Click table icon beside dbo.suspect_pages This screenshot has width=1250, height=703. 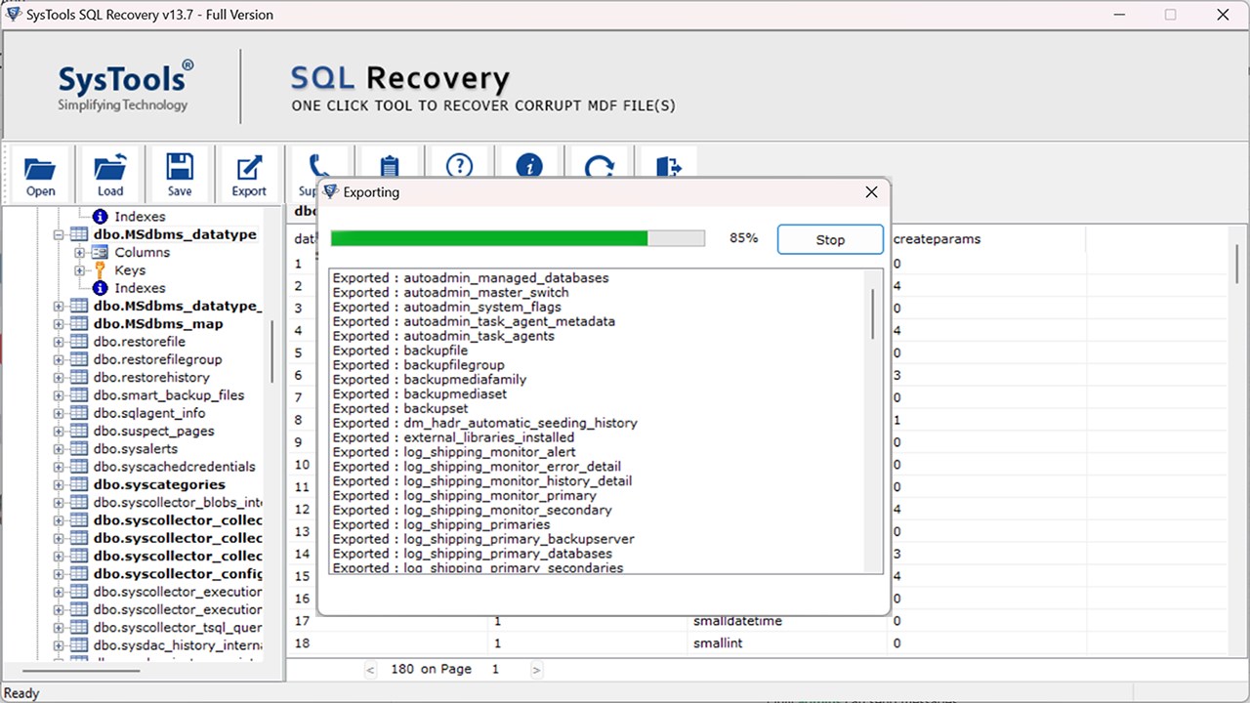78,431
